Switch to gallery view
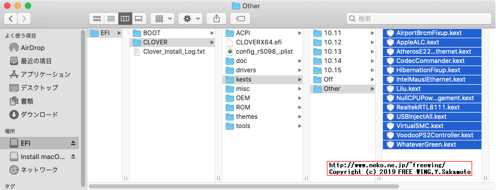The image size is (496, 190). (x=139, y=19)
